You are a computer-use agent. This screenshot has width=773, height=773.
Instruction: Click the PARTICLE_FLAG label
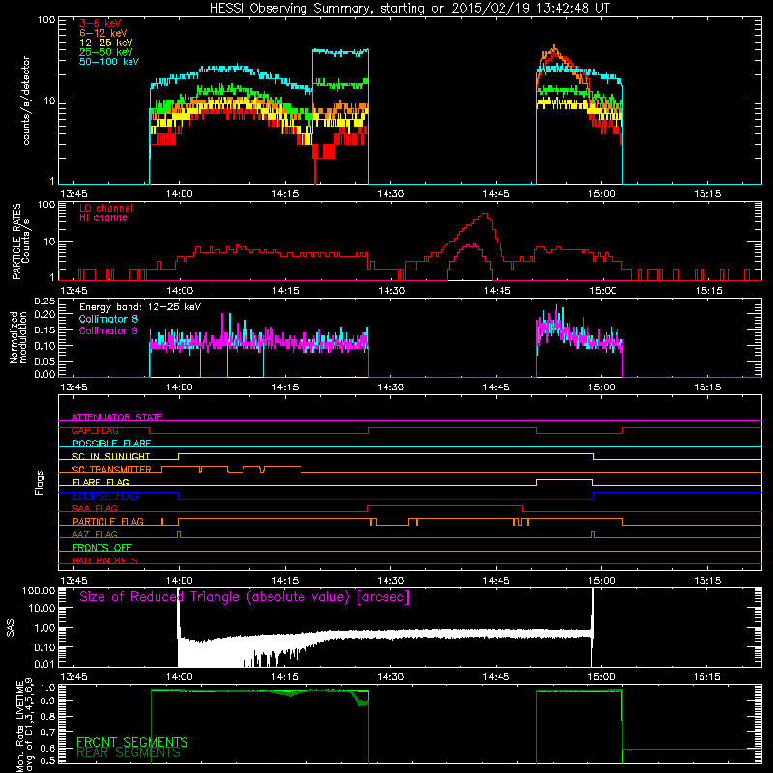[108, 522]
